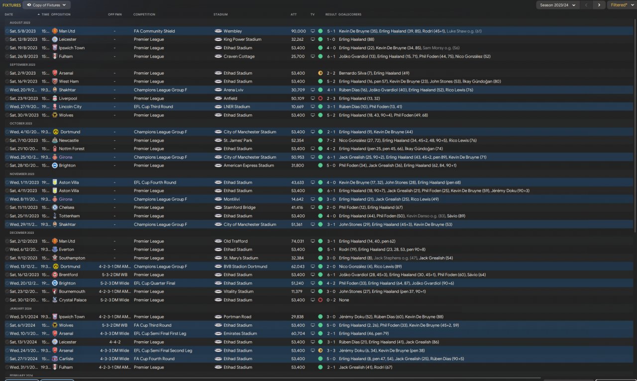The width and height of the screenshot is (637, 381).
Task: Sort by the OPP FMN column header
Action: point(115,14)
